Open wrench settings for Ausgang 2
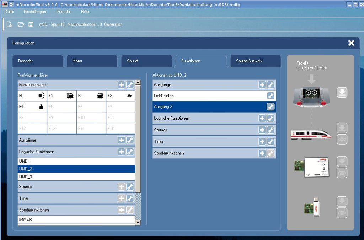The image size is (364, 240). point(271,107)
